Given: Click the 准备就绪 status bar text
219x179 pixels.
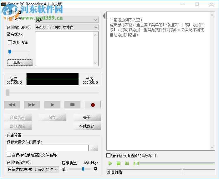Looking at the screenshot, I should pyautogui.click(x=115, y=172).
